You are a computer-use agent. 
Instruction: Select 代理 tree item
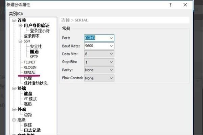28,78
